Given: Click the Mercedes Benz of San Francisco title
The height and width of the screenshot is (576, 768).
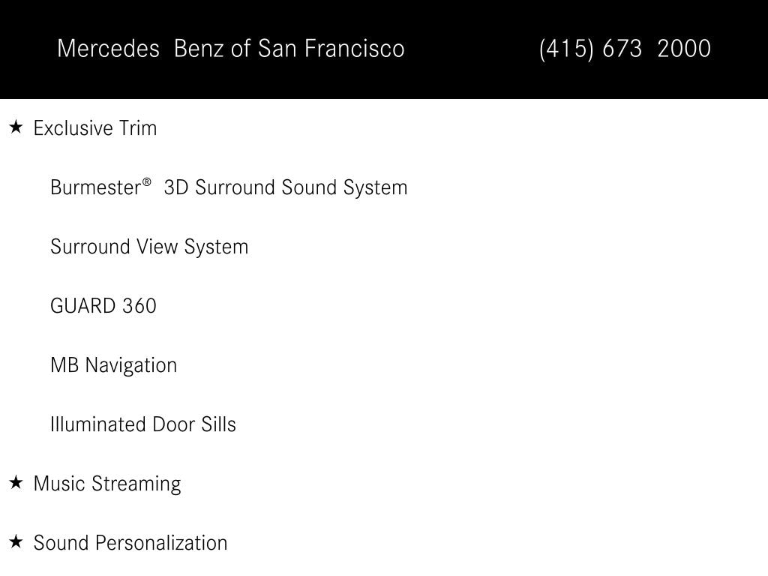Looking at the screenshot, I should coord(231,49).
